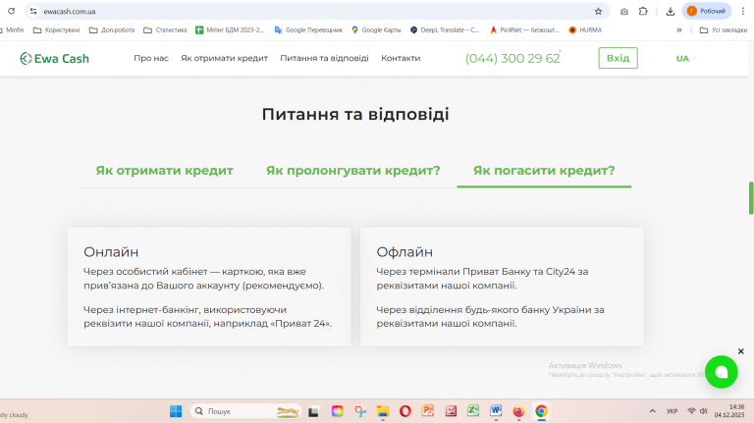Open the Доп.робота bookmarks folder

(112, 29)
